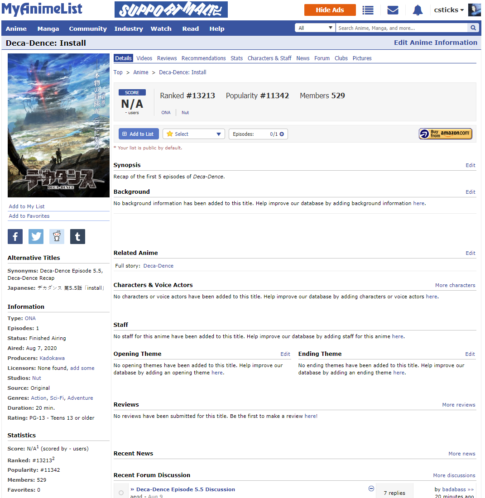Share on Facebook
Image resolution: width=485 pixels, height=498 pixels.
click(15, 237)
